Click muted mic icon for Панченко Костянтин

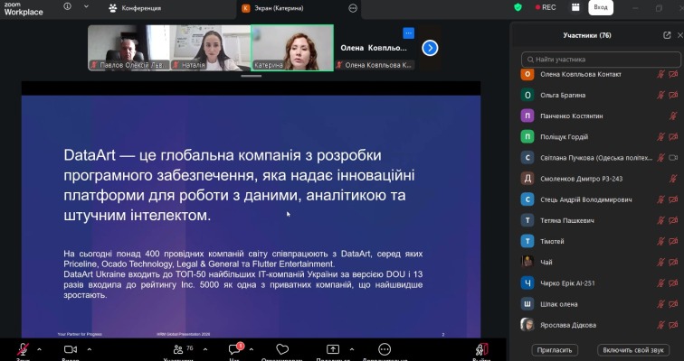click(x=673, y=116)
